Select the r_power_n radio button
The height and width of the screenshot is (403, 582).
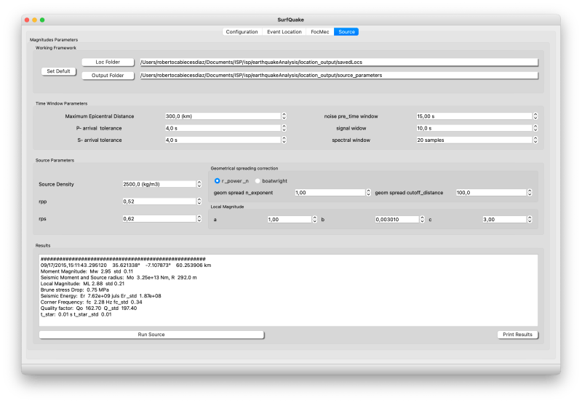[217, 181]
